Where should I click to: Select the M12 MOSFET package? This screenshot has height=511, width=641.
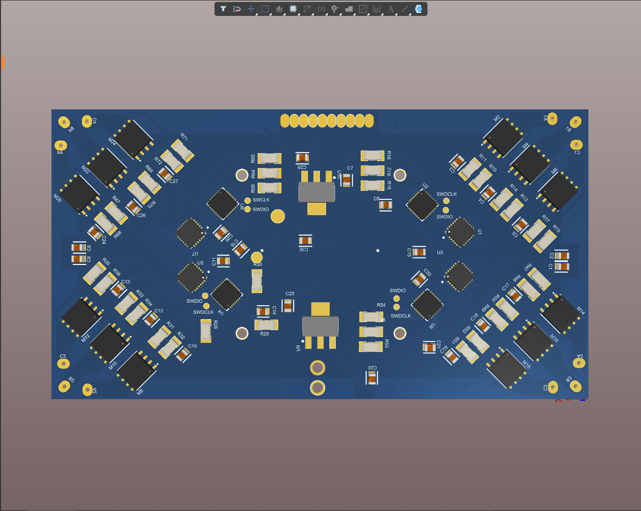pyautogui.click(x=82, y=317)
